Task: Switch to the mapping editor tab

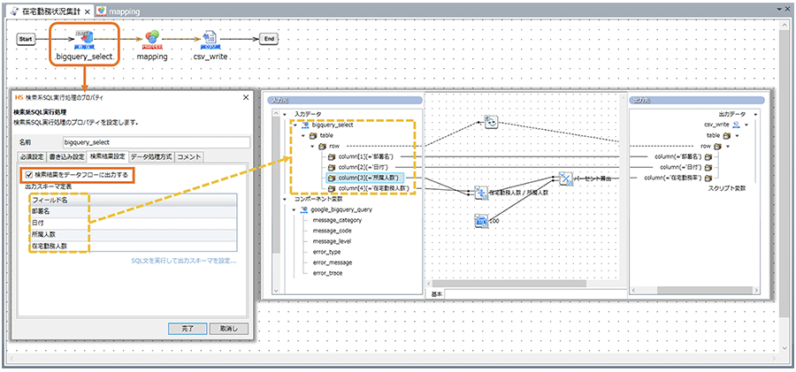Action: coord(124,11)
